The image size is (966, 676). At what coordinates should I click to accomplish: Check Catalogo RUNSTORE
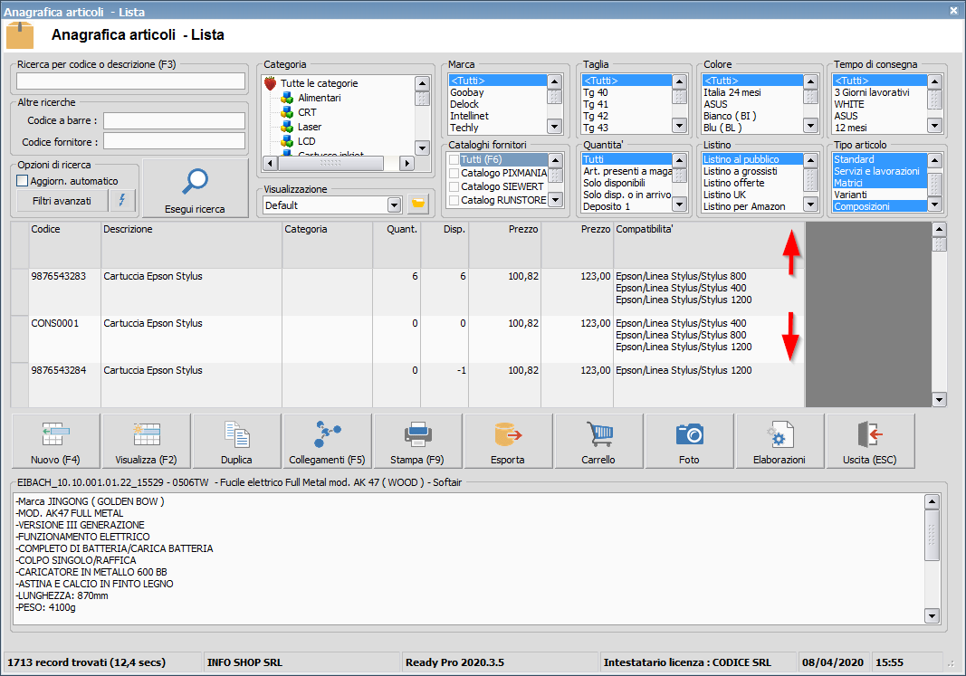[x=454, y=200]
